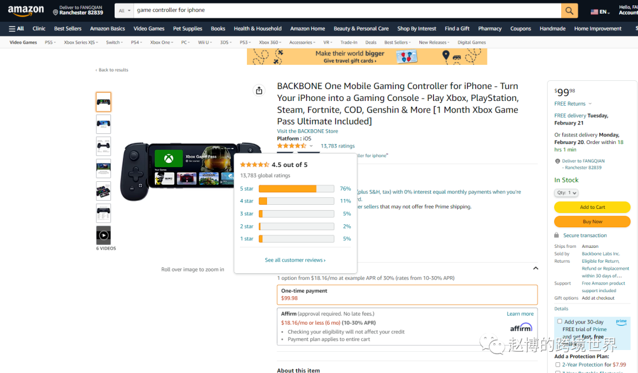Expand the Xbox One submenu
Viewport: 638px width, 373px height.
click(x=161, y=42)
